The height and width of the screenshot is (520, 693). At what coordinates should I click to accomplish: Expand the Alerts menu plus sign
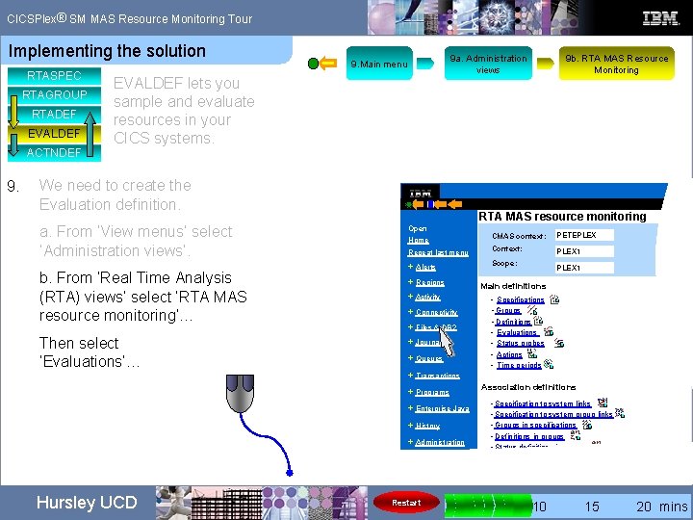pos(410,267)
